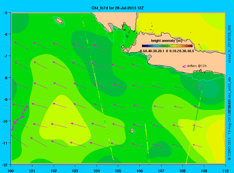The image size is (234, 173).
Task: Select the 'height anomaly (m)' label
Action: point(166,41)
